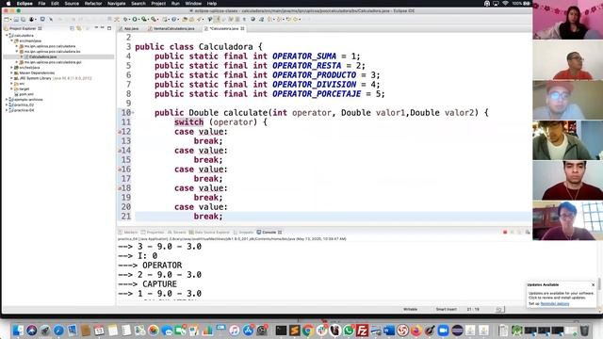The image size is (603, 339).
Task: Select the calculadora.gui package in the tree
Action: coord(53,62)
